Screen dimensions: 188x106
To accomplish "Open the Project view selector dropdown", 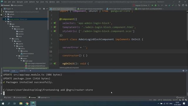I will 9,9.
